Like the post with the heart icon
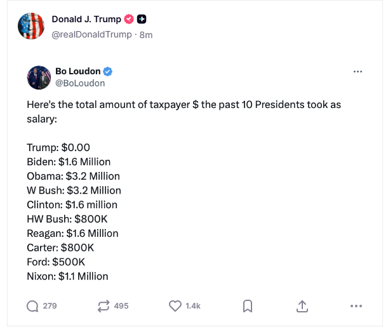 point(175,306)
